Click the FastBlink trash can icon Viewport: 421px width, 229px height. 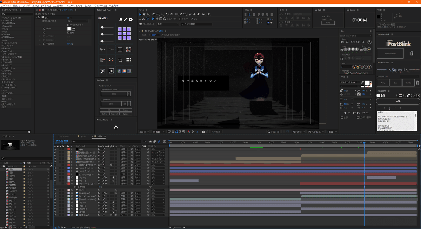412,53
